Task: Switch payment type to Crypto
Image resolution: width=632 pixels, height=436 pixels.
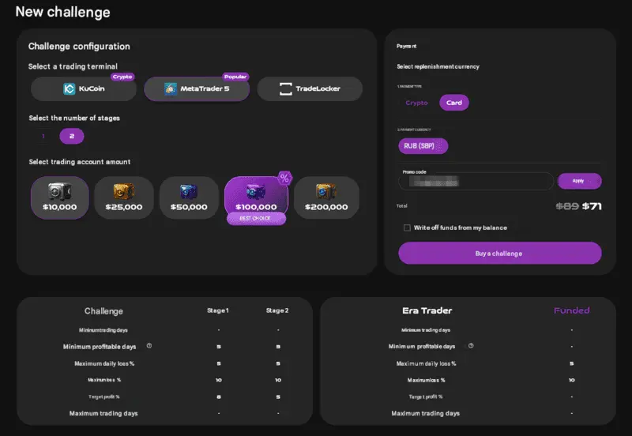Action: click(x=416, y=103)
